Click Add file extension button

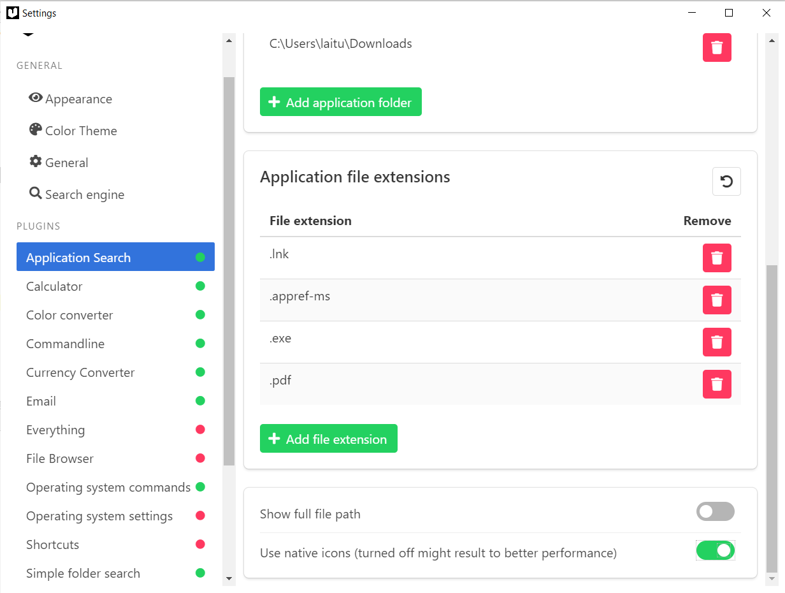point(329,439)
